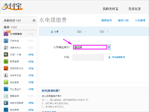Viewport: 149px width, 112px height.
Task: Collapse the 缴费（12） section header
Action: [x=19, y=27]
